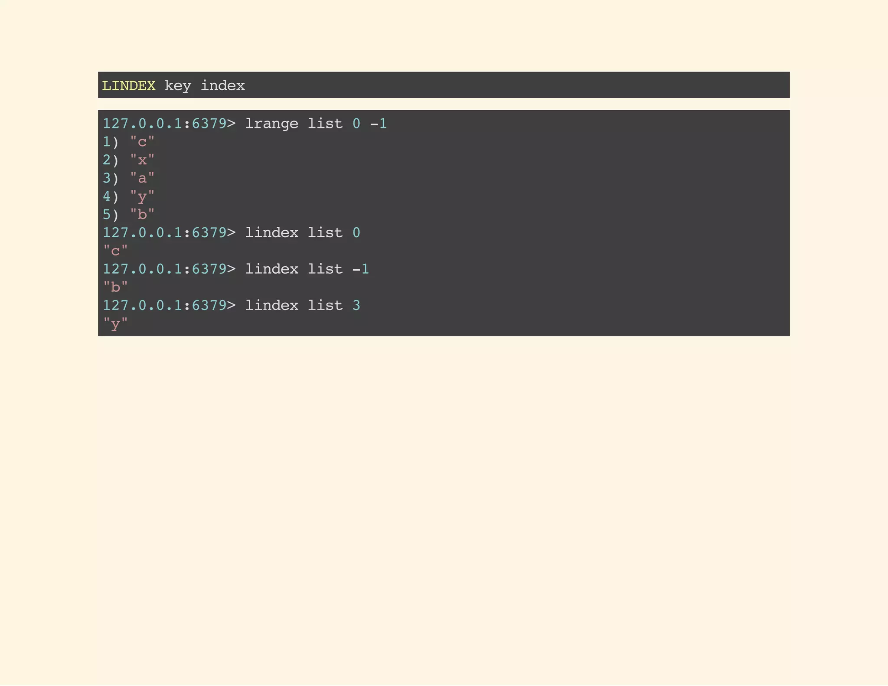Click the final "y" output result
This screenshot has height=686, width=888.
tap(115, 324)
